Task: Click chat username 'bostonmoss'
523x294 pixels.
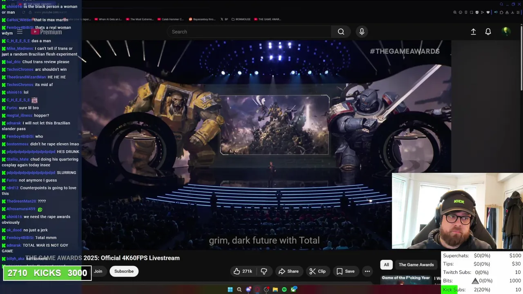Action: [x=18, y=144]
